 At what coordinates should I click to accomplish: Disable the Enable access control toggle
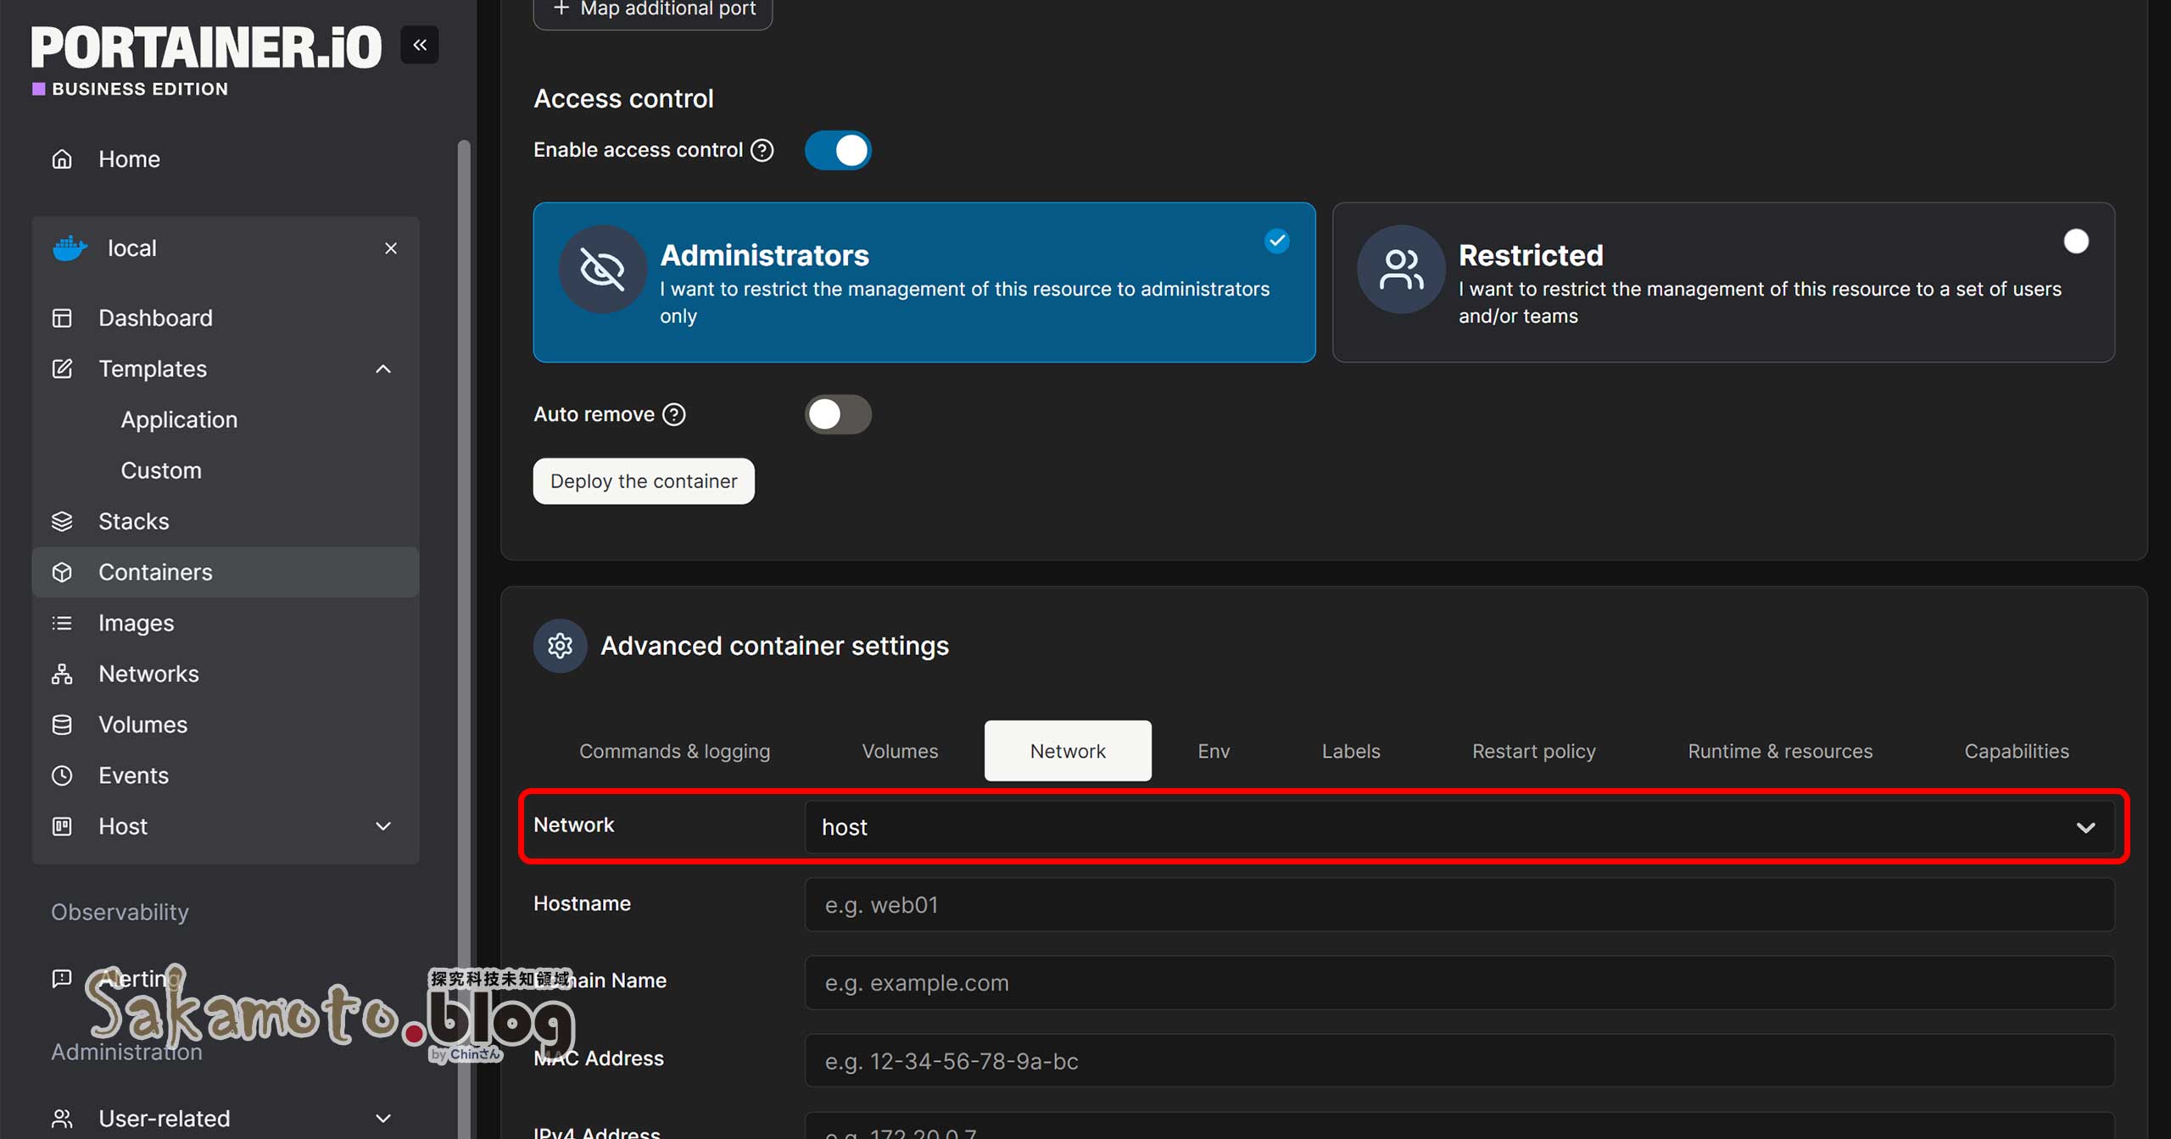point(838,151)
